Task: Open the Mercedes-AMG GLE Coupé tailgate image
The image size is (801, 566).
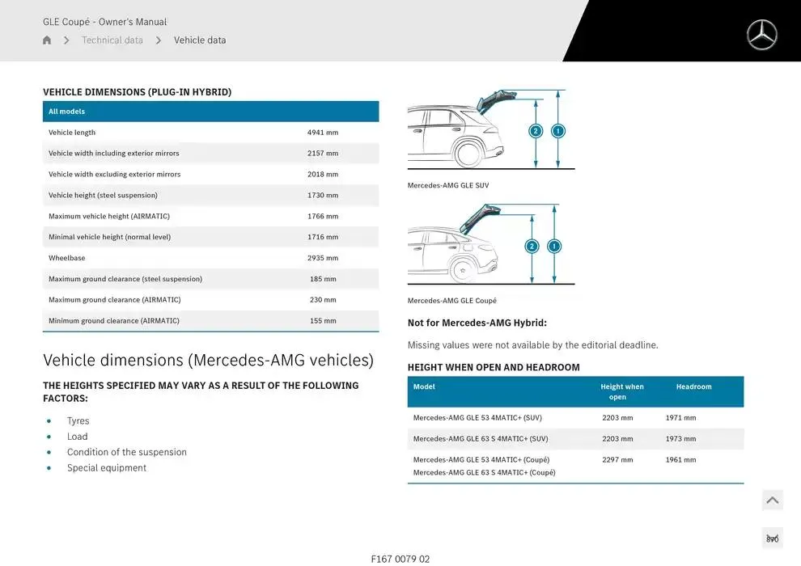Action: click(490, 244)
